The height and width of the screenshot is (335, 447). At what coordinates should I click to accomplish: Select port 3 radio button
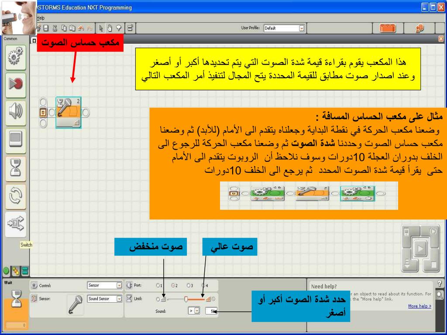point(189,285)
